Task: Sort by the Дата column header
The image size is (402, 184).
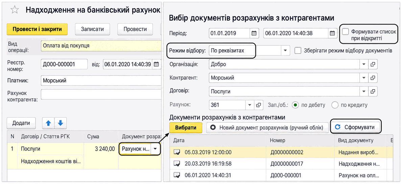Action: tap(218, 141)
